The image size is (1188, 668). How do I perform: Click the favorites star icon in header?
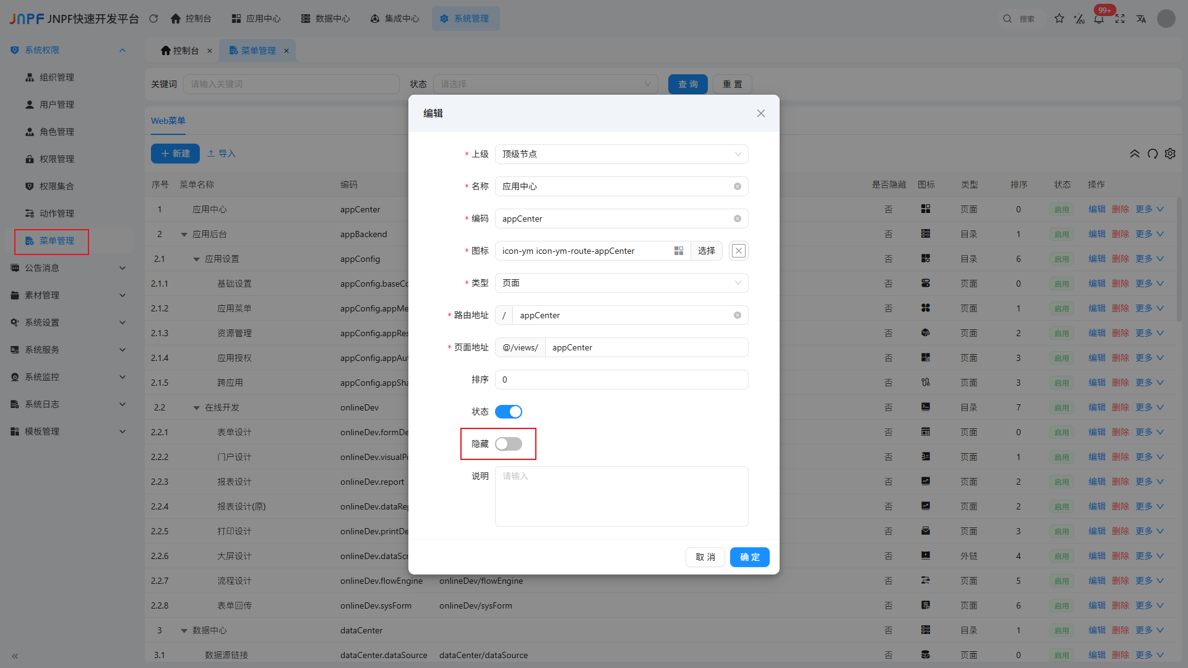(x=1059, y=19)
